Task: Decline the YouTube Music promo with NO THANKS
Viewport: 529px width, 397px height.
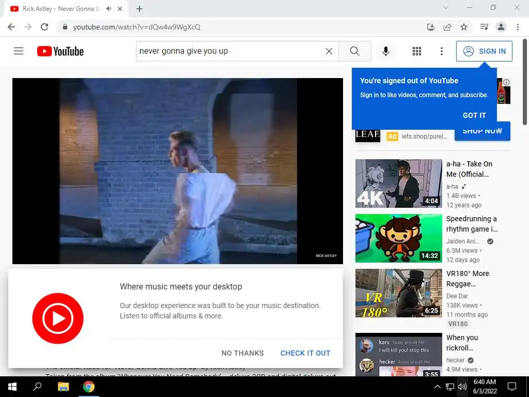Action: pyautogui.click(x=243, y=353)
